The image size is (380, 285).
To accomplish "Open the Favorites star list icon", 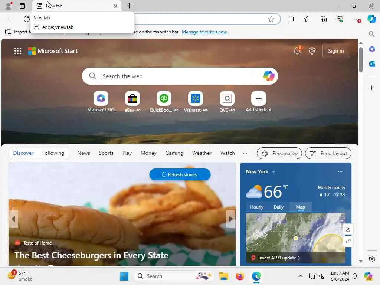I will 307,19.
